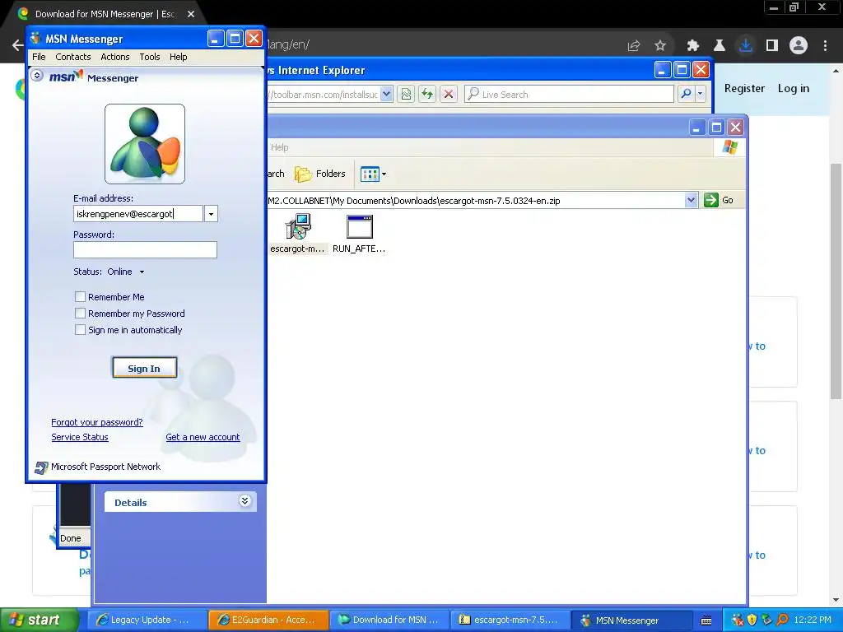Click the Internet Explorer compatibility view icon
The width and height of the screenshot is (843, 632).
pyautogui.click(x=406, y=94)
